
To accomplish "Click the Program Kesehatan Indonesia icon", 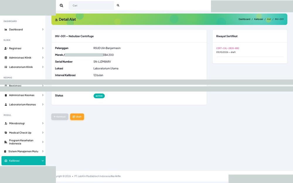I will pyautogui.click(x=6, y=142).
